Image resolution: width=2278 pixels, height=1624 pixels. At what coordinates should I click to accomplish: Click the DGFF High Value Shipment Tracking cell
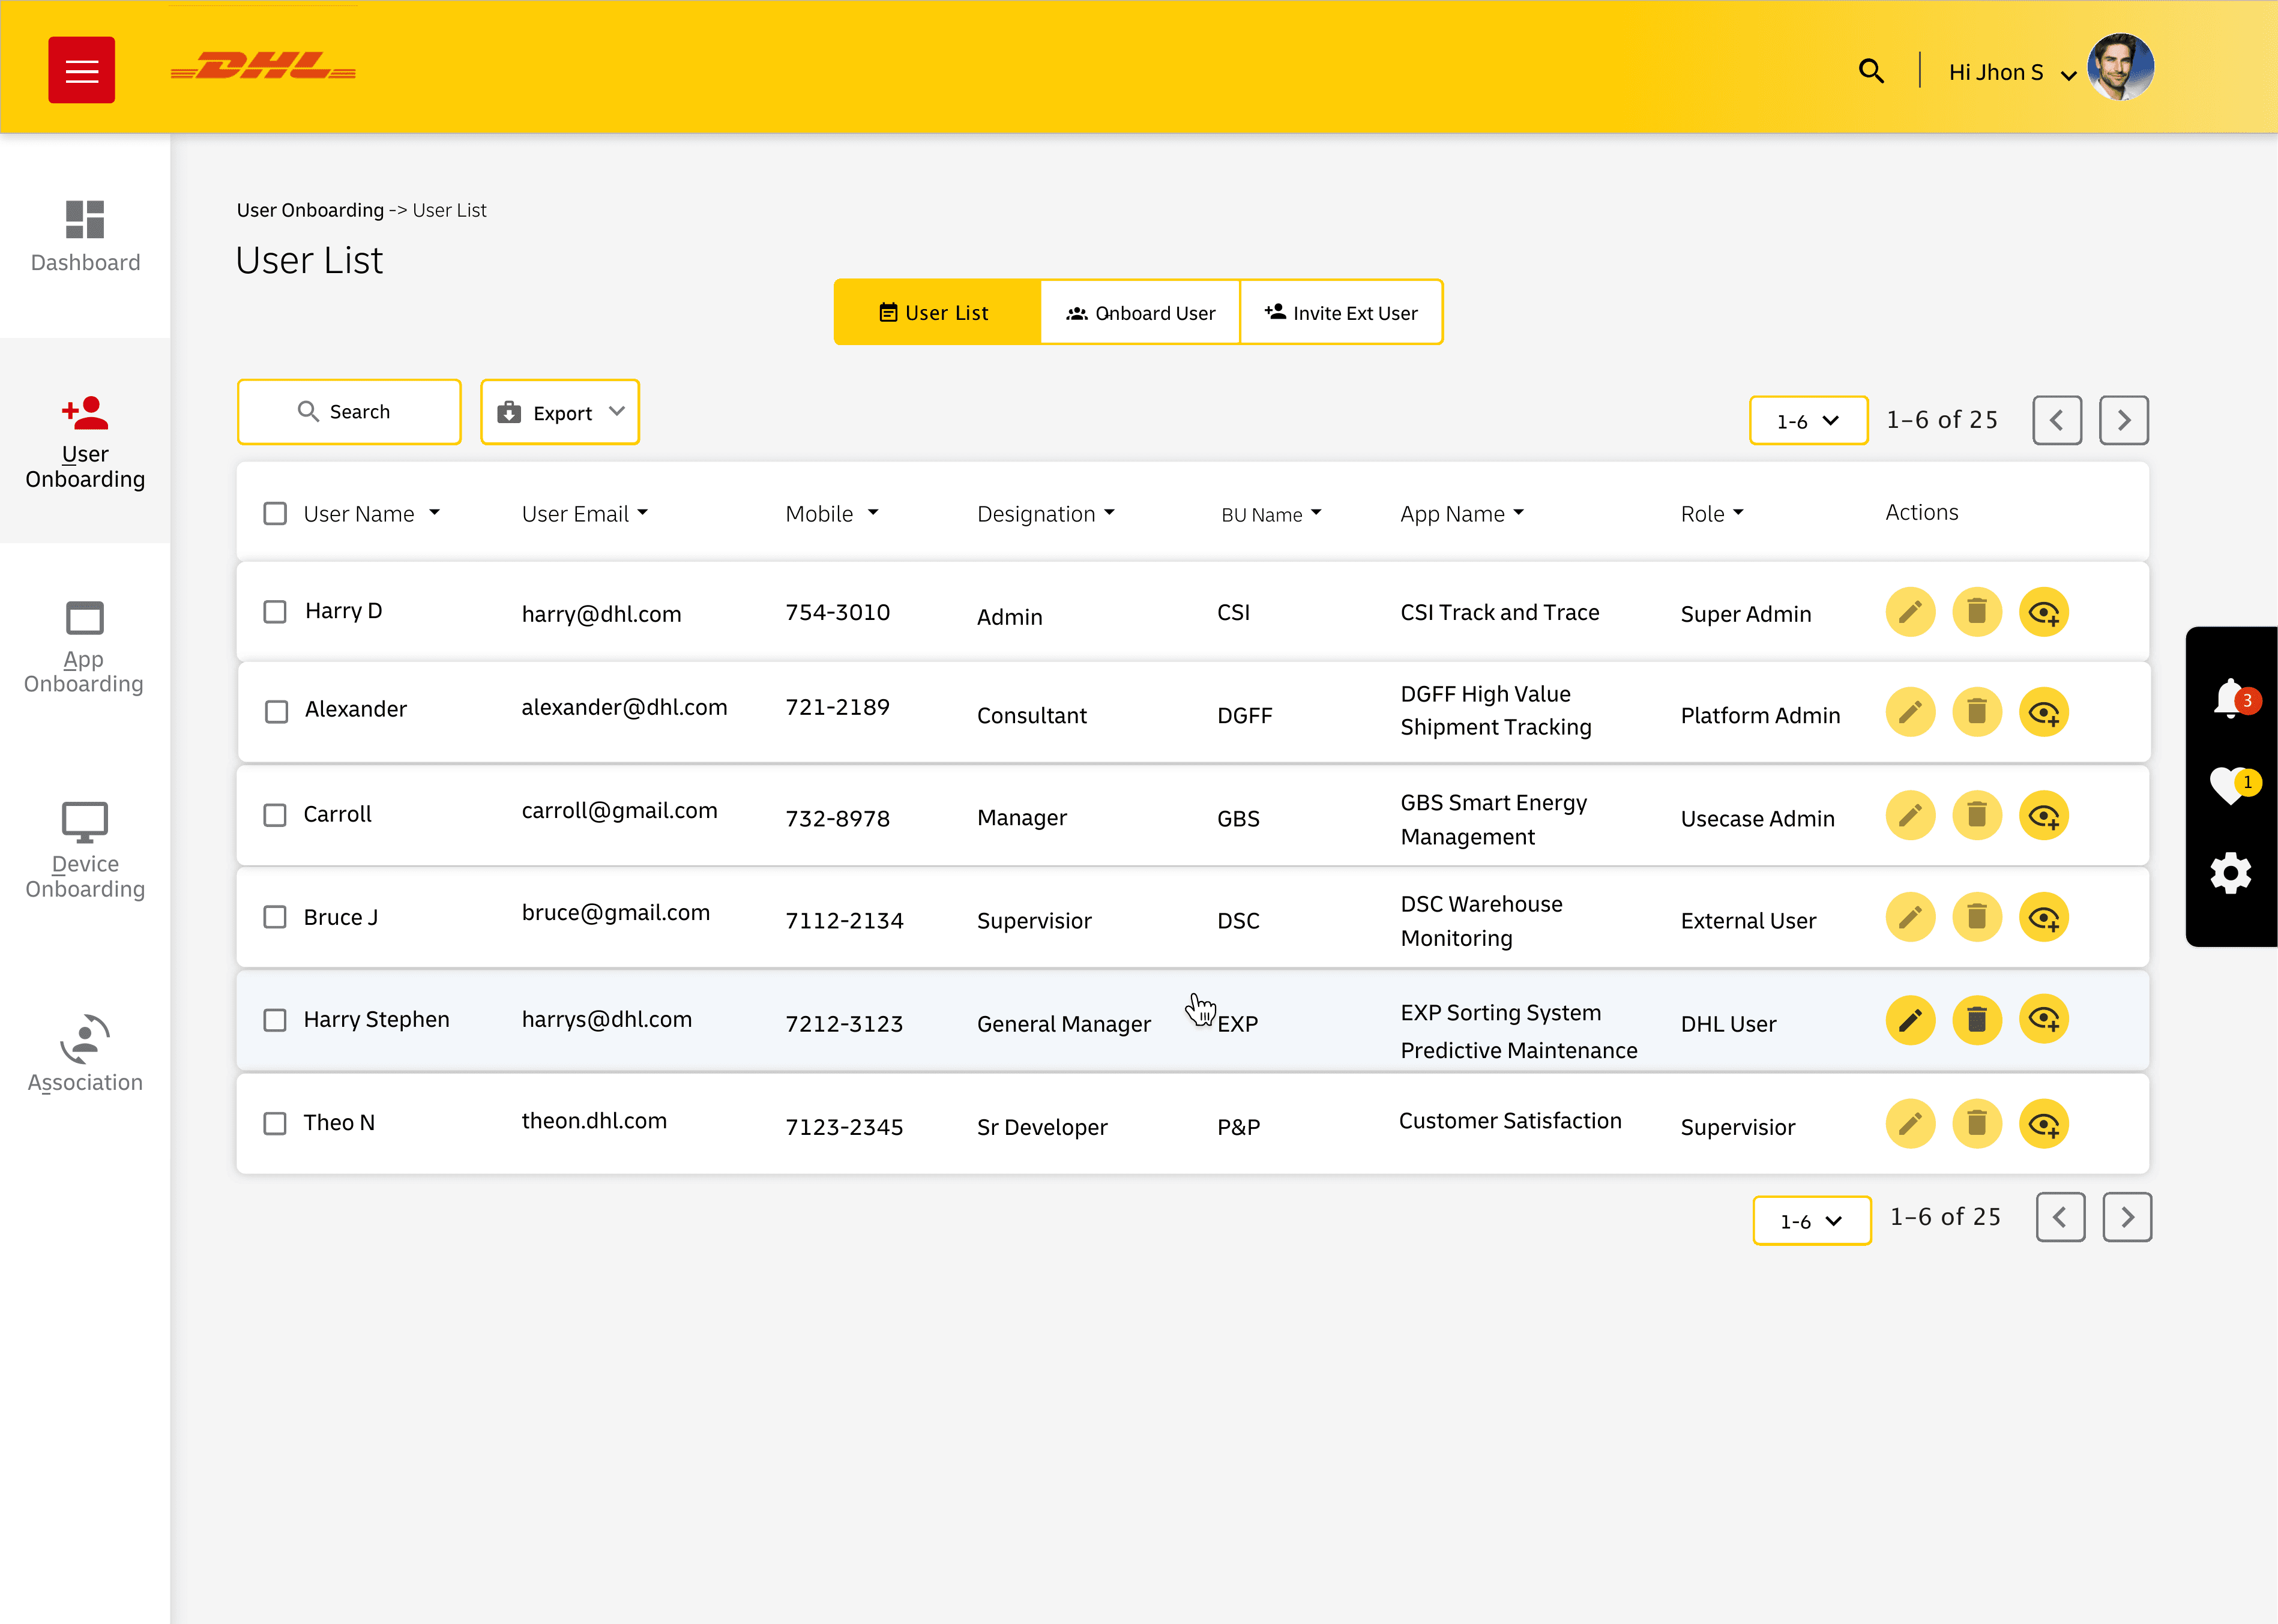(x=1496, y=711)
